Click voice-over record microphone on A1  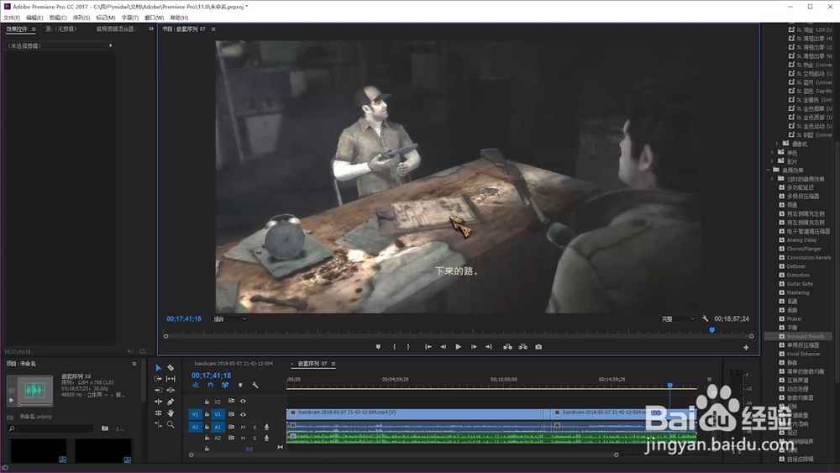click(266, 427)
